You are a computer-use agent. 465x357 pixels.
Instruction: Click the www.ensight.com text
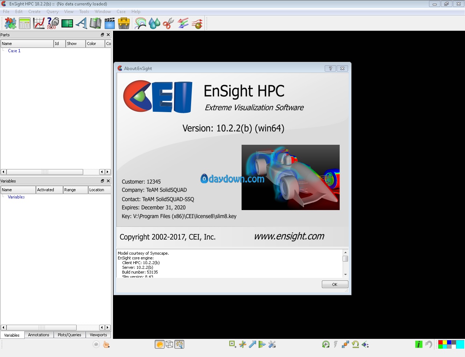click(289, 236)
